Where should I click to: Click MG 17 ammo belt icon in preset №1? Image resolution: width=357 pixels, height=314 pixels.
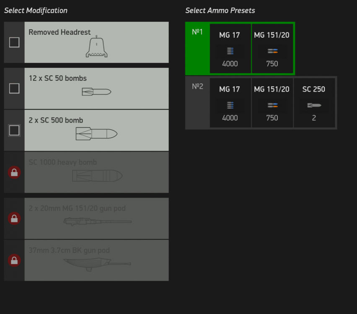230,51
